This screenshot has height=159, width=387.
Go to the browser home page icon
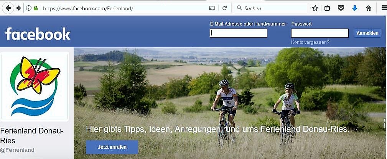369,8
